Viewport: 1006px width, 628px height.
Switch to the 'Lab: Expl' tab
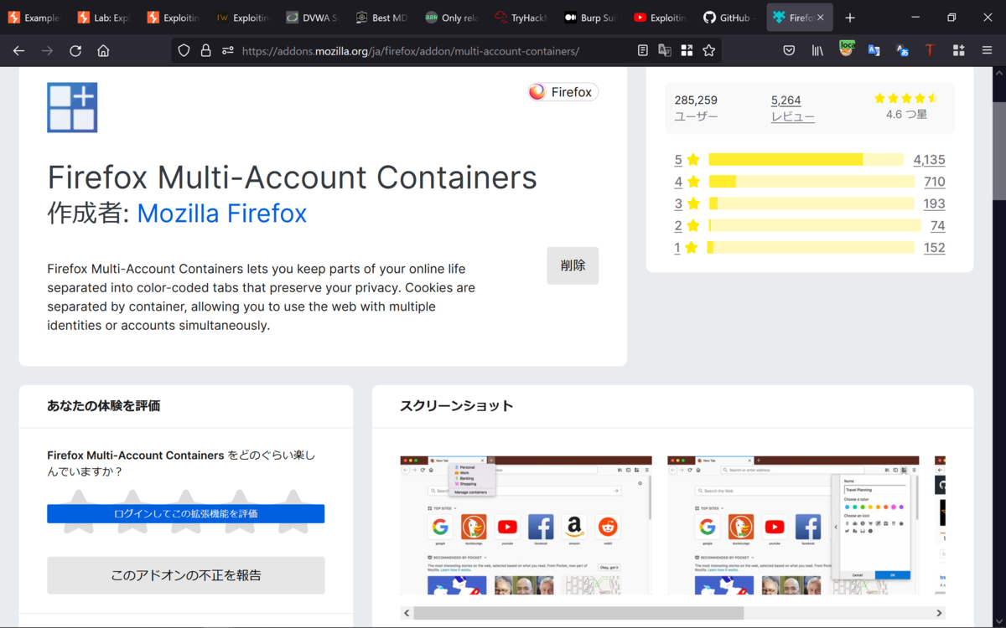tap(104, 18)
